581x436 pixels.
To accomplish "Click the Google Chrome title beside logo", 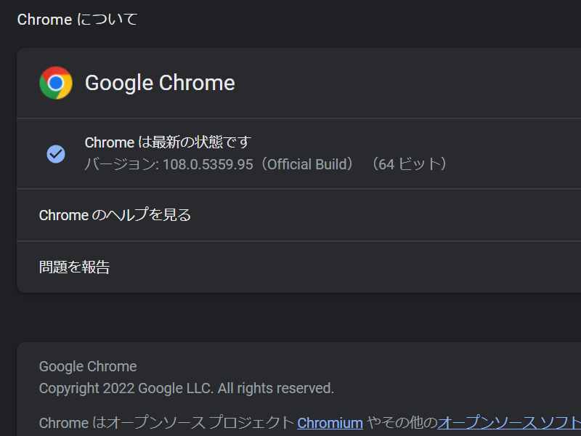I will click(x=160, y=83).
